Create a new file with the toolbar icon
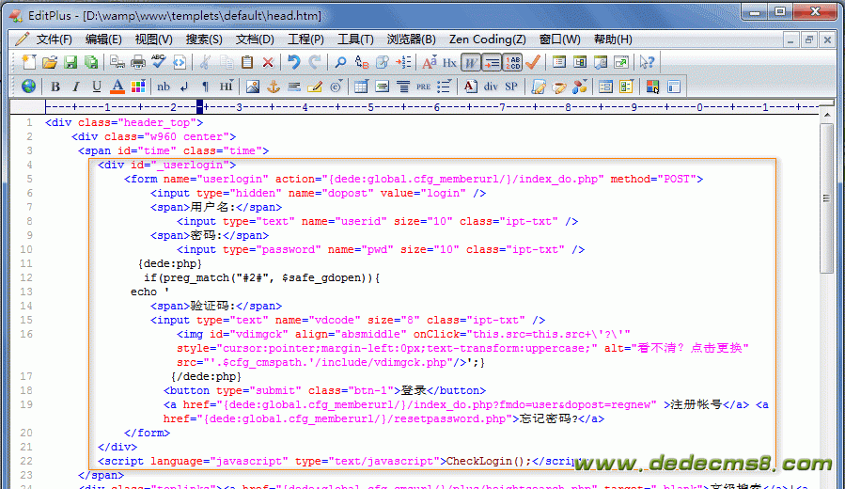 tap(28, 63)
